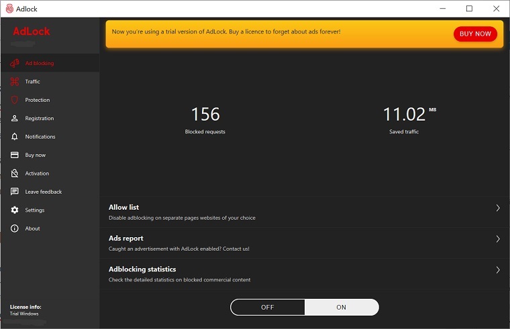Click the Traffic sidebar icon
The width and height of the screenshot is (510, 329).
[14, 82]
